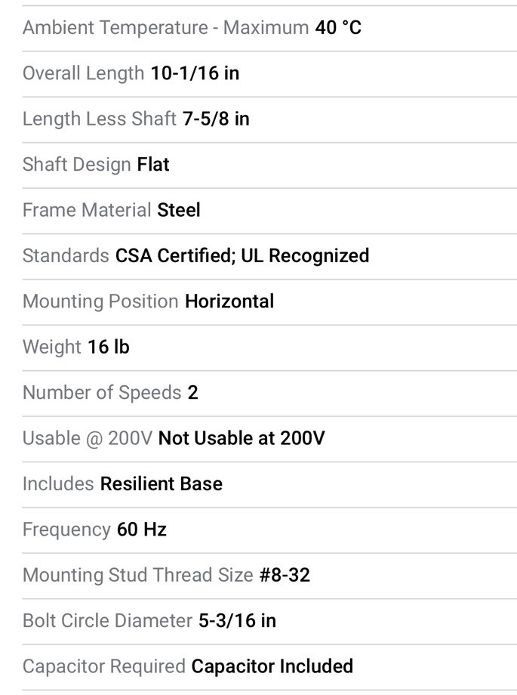Screen dimensions: 517x695
Task: Select the Length Less Shaft 7-5/8 in row
Action: click(269, 119)
